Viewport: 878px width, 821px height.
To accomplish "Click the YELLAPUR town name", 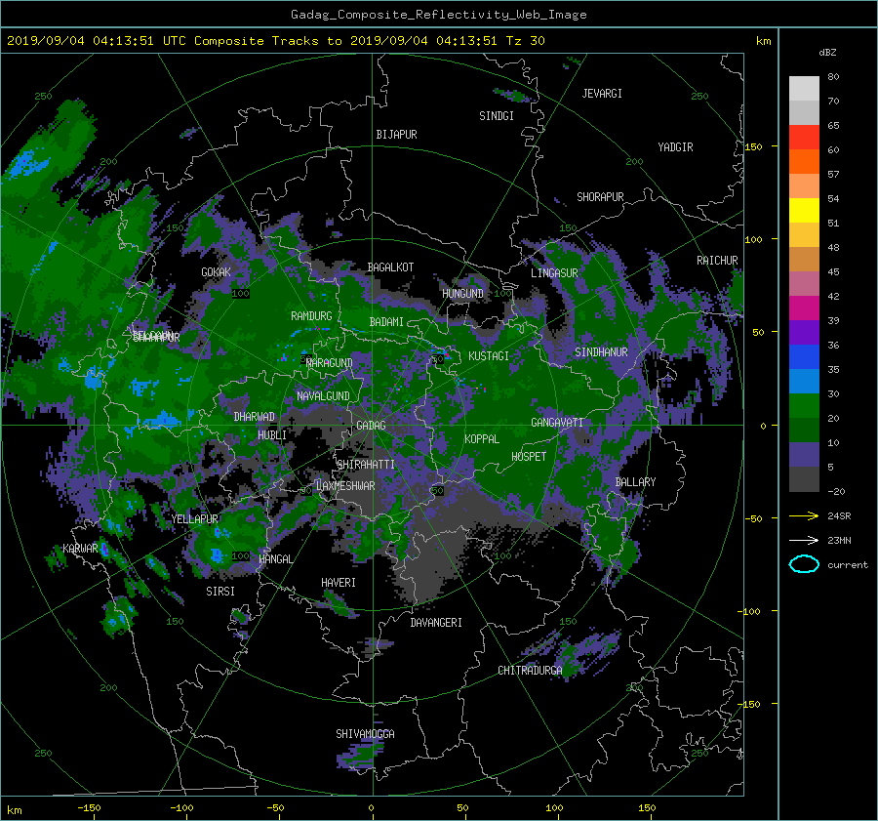I will click(x=194, y=519).
